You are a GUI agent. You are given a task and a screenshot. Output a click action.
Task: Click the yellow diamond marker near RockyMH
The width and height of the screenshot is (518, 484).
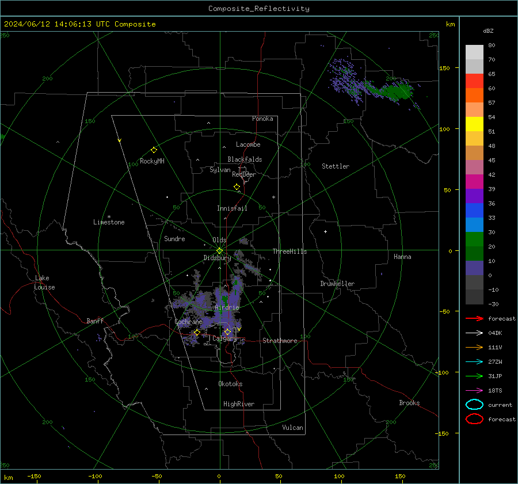154,150
